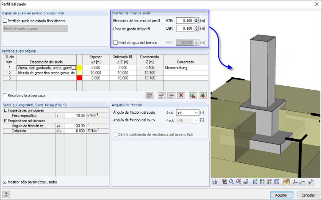Click yellow color swatch of soil 1

pyautogui.click(x=79, y=68)
